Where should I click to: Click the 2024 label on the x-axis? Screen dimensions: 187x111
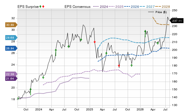point(39,109)
